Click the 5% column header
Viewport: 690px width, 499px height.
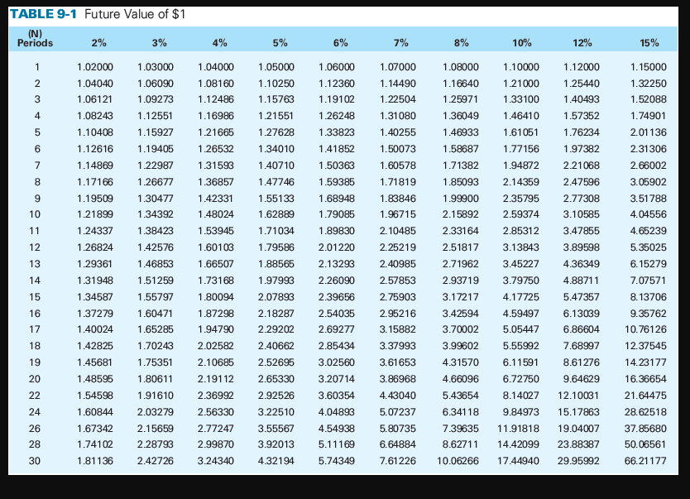(280, 41)
